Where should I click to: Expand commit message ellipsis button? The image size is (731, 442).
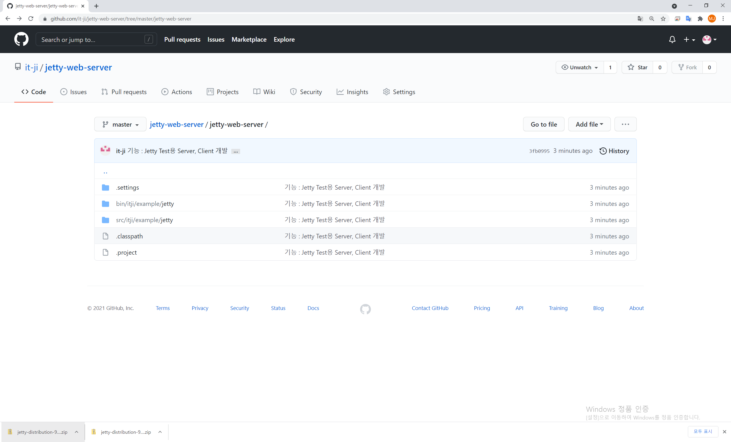(x=236, y=151)
